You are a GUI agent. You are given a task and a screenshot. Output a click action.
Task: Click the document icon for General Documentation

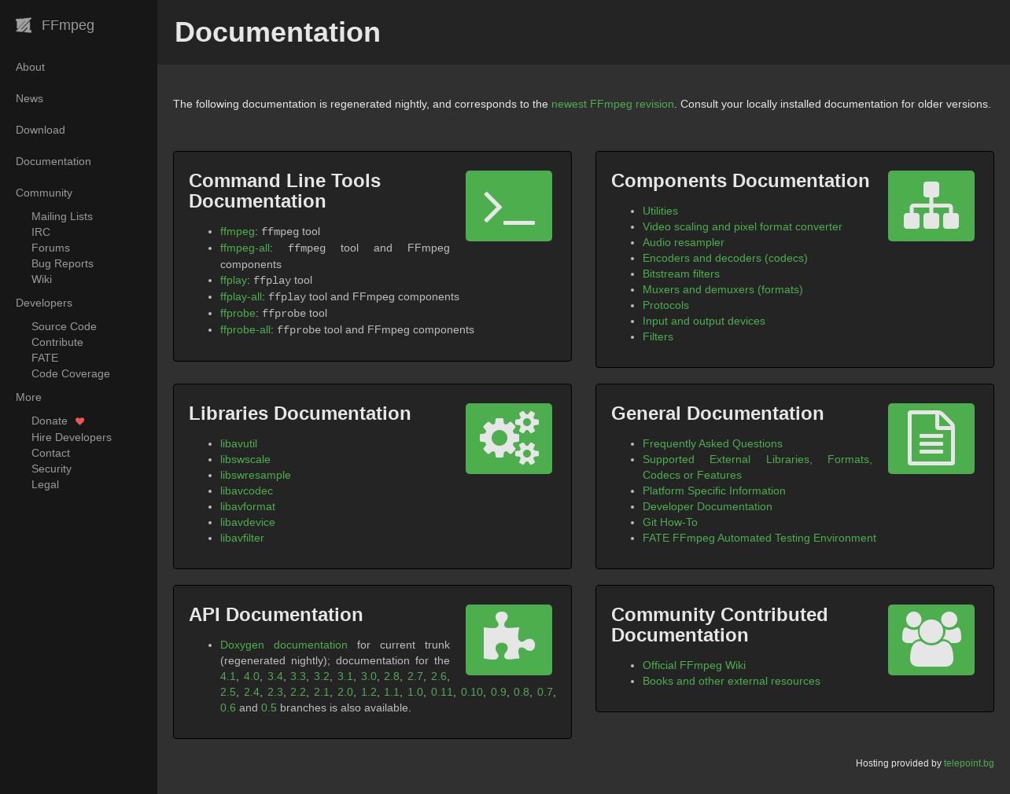point(931,439)
